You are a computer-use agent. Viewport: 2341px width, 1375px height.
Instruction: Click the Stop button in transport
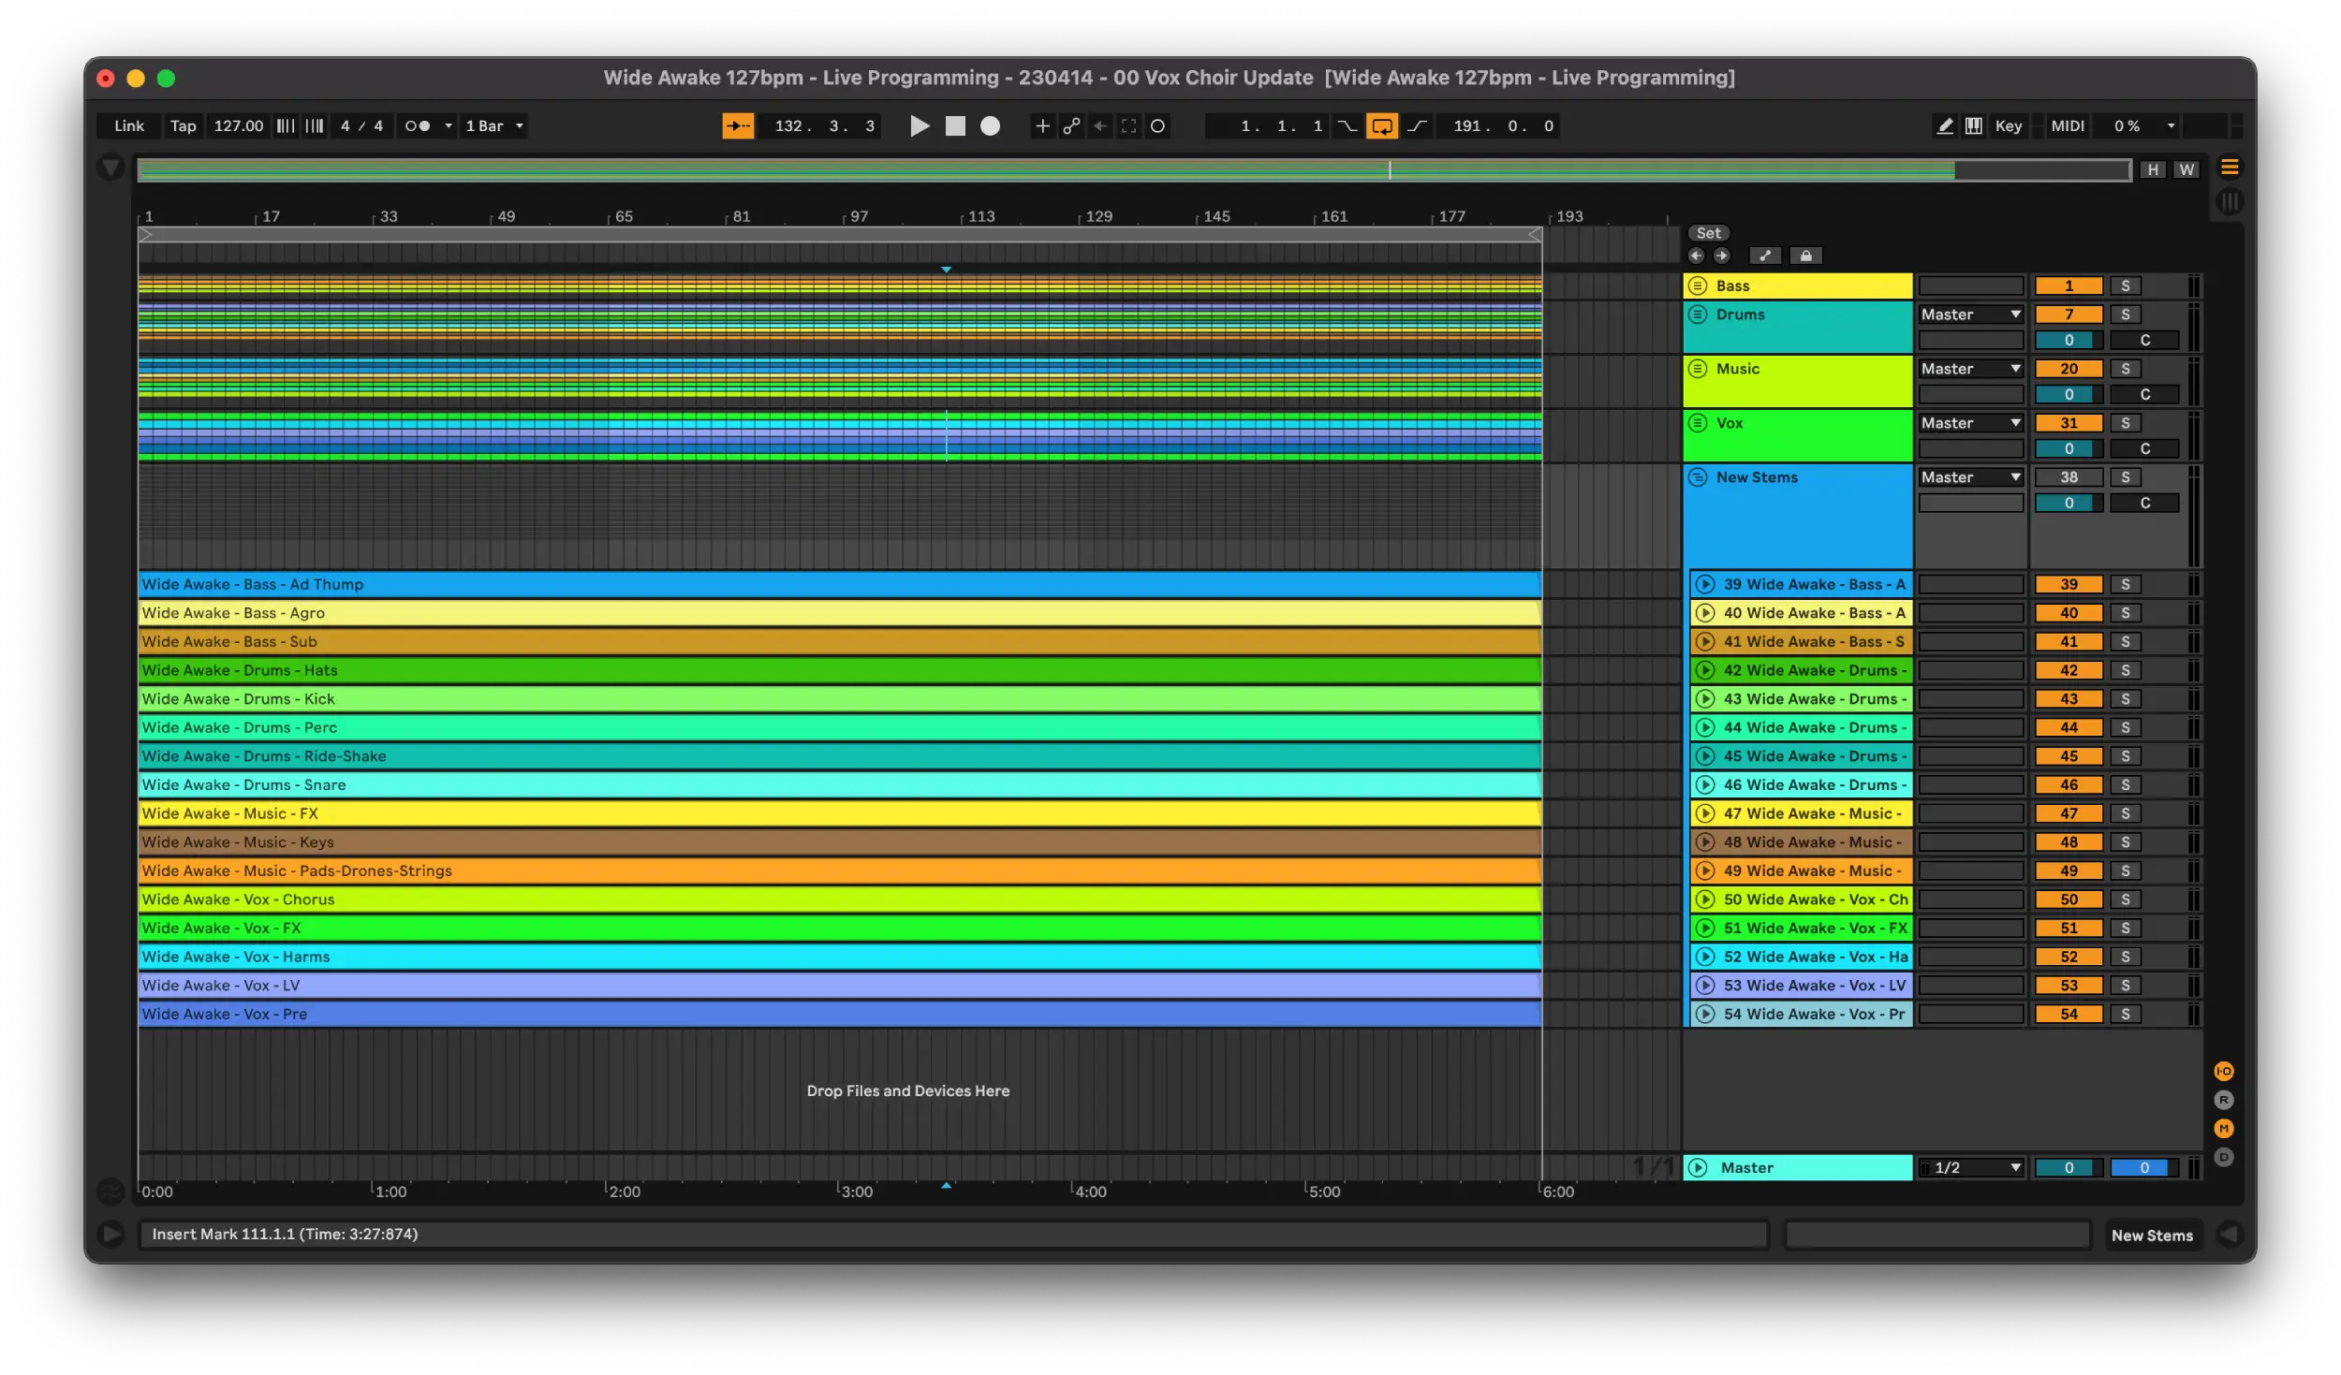[954, 125]
